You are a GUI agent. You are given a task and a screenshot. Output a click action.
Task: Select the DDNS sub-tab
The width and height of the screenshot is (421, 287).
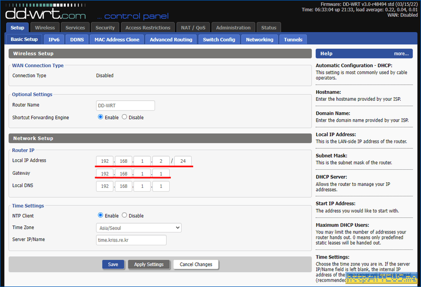77,40
